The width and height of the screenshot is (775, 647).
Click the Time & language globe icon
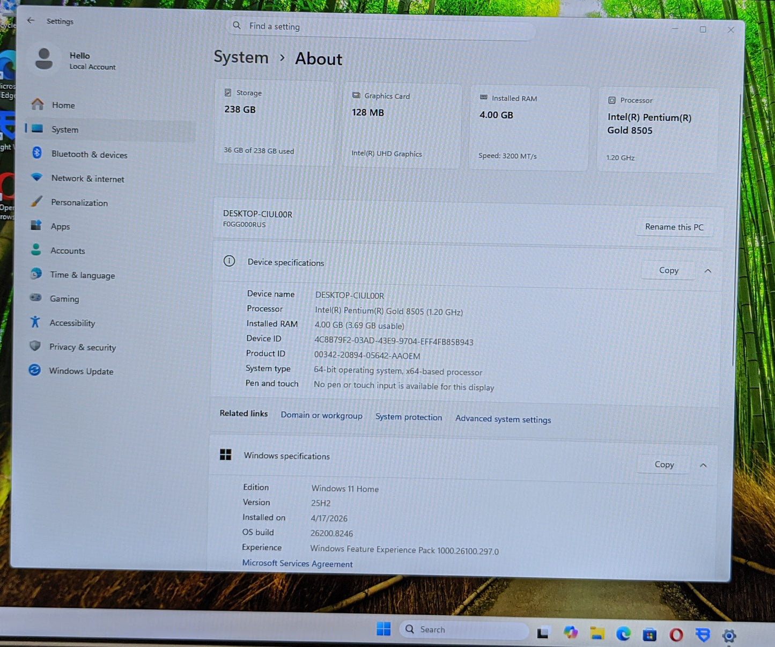click(x=36, y=273)
